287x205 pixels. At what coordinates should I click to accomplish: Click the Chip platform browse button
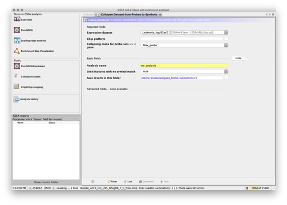tap(226, 39)
